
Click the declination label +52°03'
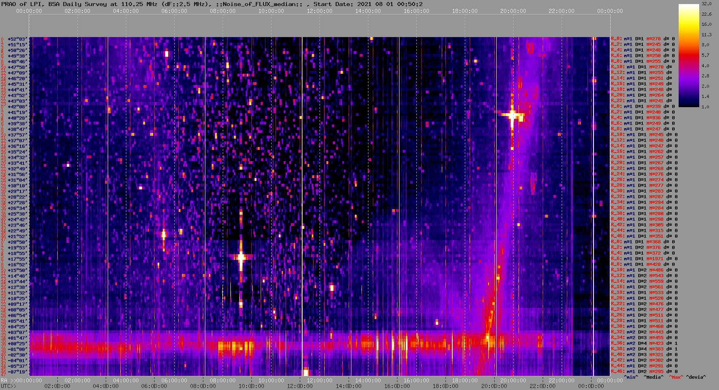tap(17, 39)
